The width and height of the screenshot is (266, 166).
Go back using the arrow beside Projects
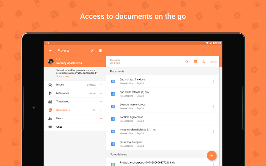pos(50,50)
